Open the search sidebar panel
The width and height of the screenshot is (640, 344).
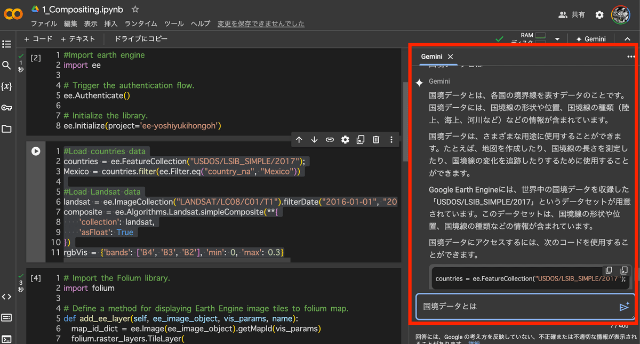[7, 65]
